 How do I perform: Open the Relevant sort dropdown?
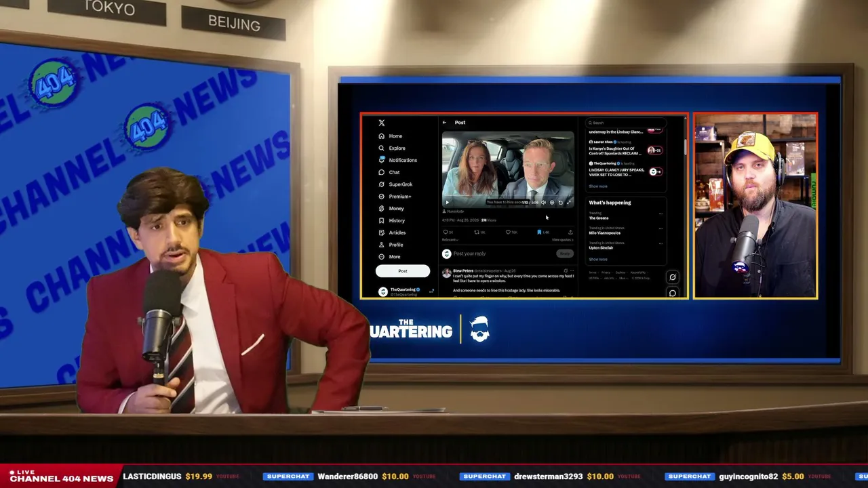click(x=450, y=240)
